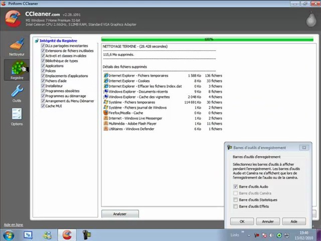This screenshot has height=241, width=321.
Task: Select the 114 691 Ko size value
Action: click(x=193, y=102)
